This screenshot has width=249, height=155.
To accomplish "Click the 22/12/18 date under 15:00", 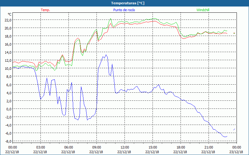I will click(153, 152).
